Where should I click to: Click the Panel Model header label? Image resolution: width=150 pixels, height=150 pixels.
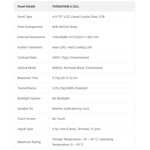coord(26,6)
